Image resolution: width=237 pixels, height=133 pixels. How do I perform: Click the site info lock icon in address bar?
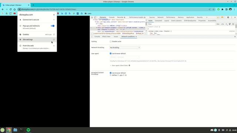click(x=20, y=9)
